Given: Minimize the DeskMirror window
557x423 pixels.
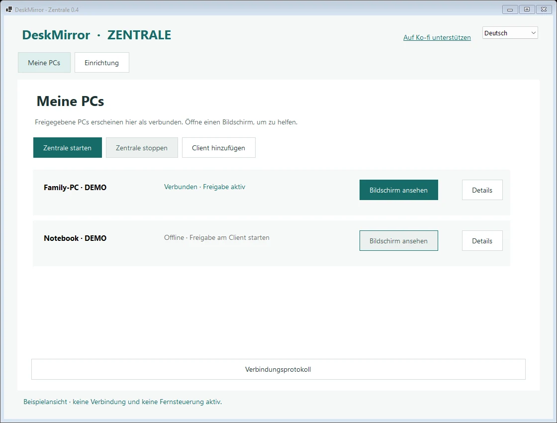Looking at the screenshot, I should (510, 9).
